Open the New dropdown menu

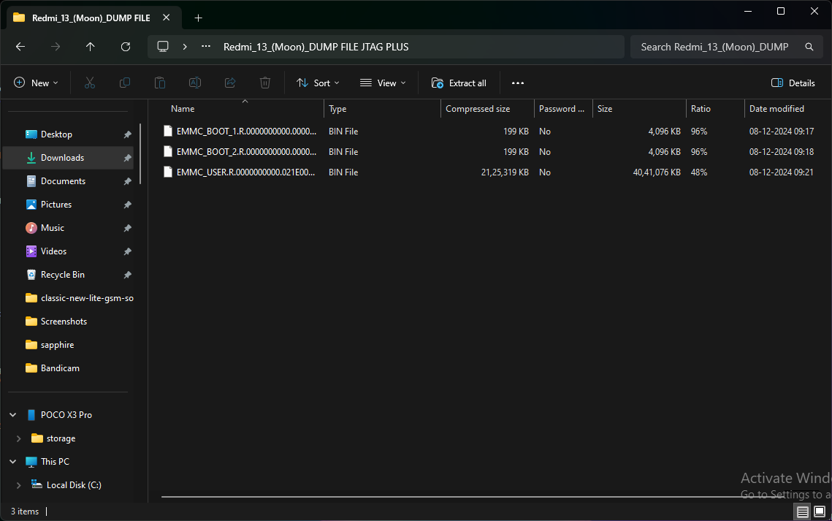click(x=36, y=83)
